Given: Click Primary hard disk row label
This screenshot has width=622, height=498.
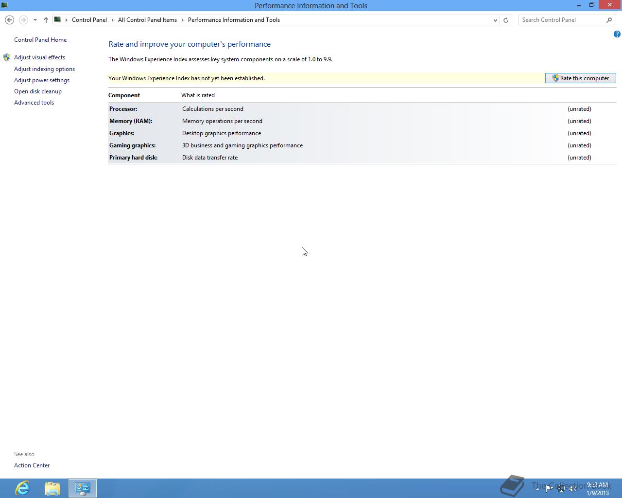Looking at the screenshot, I should coord(134,158).
